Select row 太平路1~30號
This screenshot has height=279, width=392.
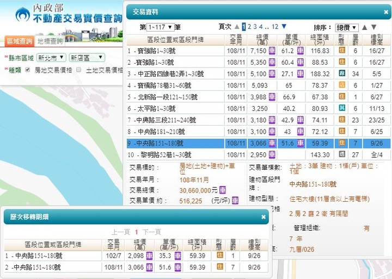[x=259, y=109]
